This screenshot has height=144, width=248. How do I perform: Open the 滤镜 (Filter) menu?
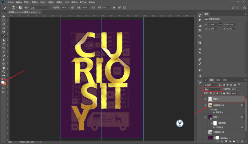[59, 2]
